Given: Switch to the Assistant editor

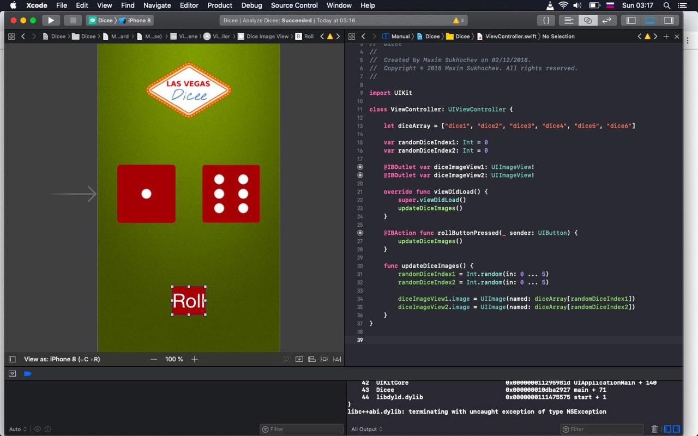Looking at the screenshot, I should tap(587, 20).
